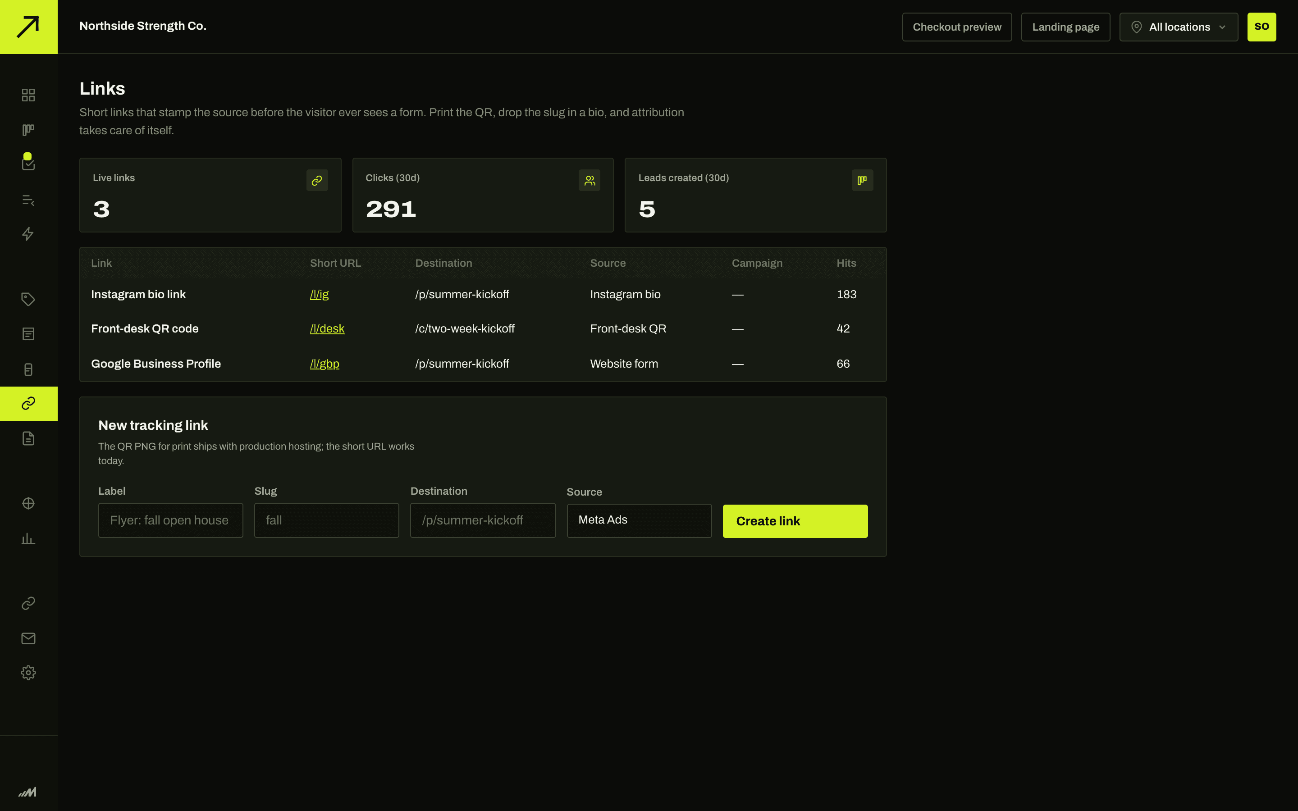
Task: Follow the /l/ig short URL
Action: click(319, 295)
